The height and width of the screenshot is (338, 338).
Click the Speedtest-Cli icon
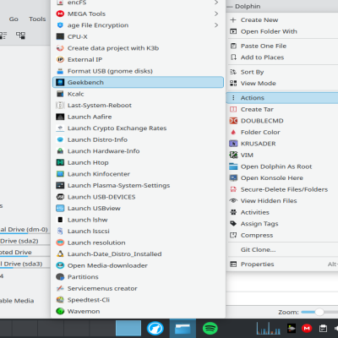tap(60, 300)
